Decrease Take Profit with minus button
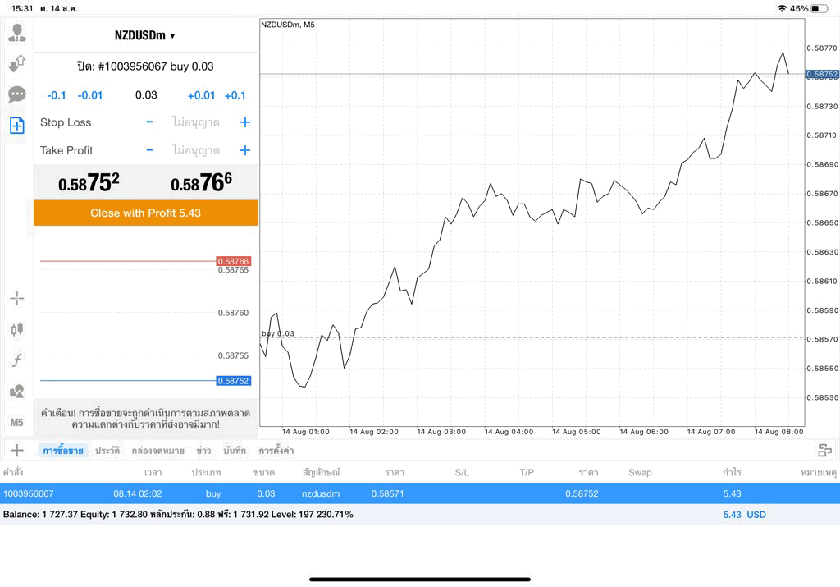The width and height of the screenshot is (840, 587). click(149, 150)
